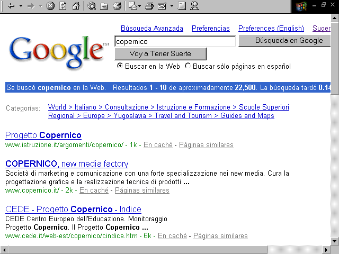Click the Categorías: label
This screenshot has width=339, height=254.
pos(23,108)
